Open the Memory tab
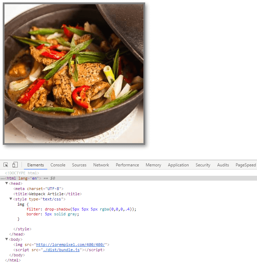The image size is (257, 264). 153,165
